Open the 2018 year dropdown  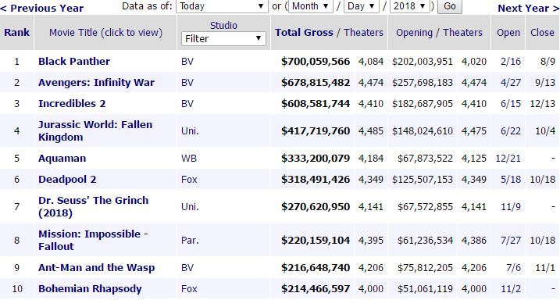pos(409,6)
